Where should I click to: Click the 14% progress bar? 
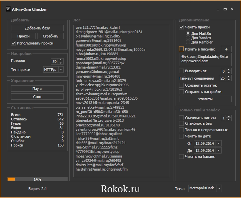coord(37,179)
